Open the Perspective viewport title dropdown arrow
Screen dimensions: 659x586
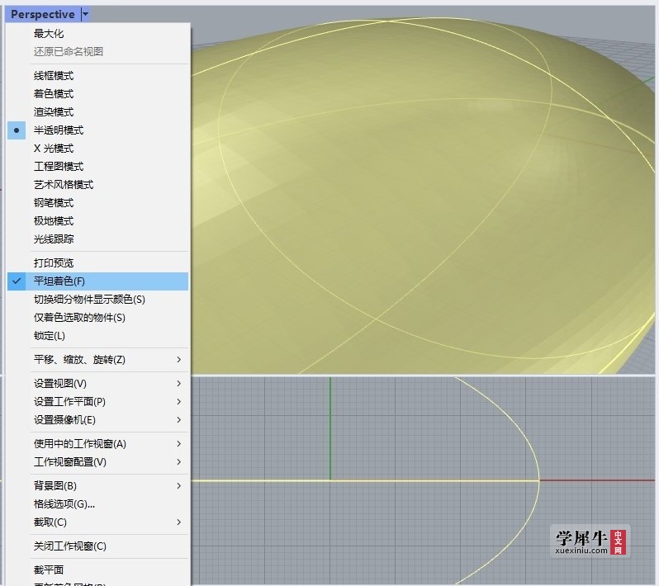(x=85, y=15)
